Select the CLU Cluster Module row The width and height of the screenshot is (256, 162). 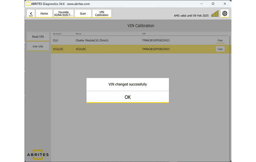point(107,40)
